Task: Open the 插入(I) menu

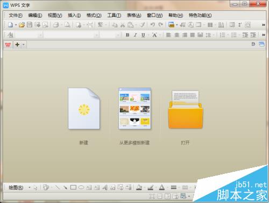Action: pos(74,16)
